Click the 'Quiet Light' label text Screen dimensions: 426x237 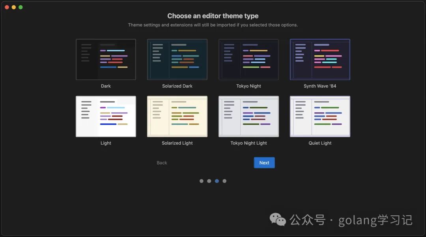[x=320, y=143]
